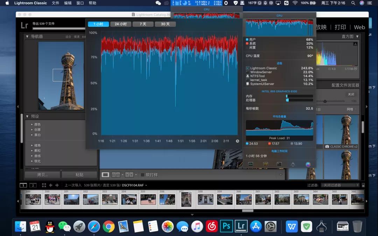Go forward with the filmstrip right arrow
Image resolution: width=378 pixels, height=236 pixels.
[57, 185]
